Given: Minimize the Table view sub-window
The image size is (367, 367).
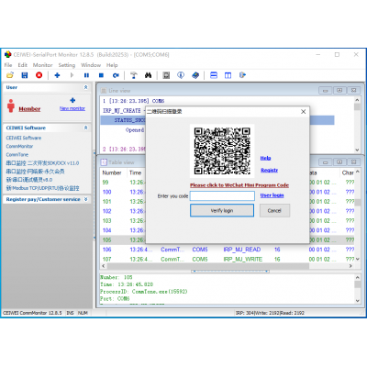Looking at the screenshot, I should pyautogui.click(x=326, y=162).
